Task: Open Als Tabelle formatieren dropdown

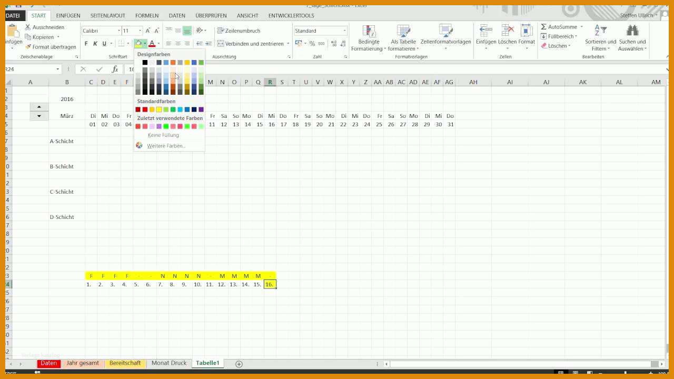Action: coord(403,38)
